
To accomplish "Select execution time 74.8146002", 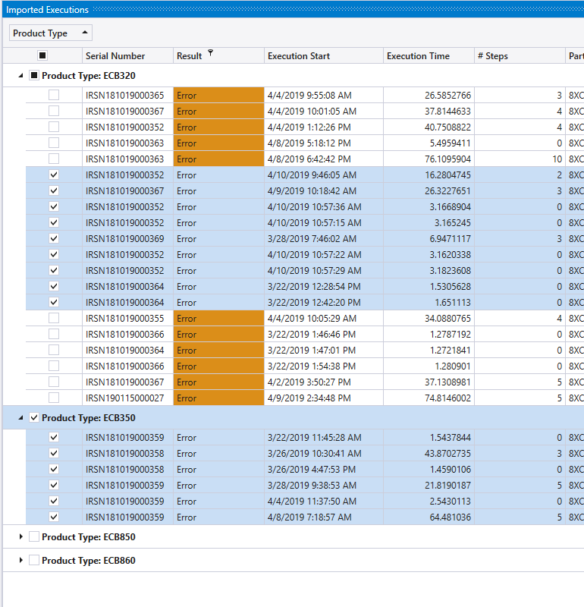I will [447, 398].
